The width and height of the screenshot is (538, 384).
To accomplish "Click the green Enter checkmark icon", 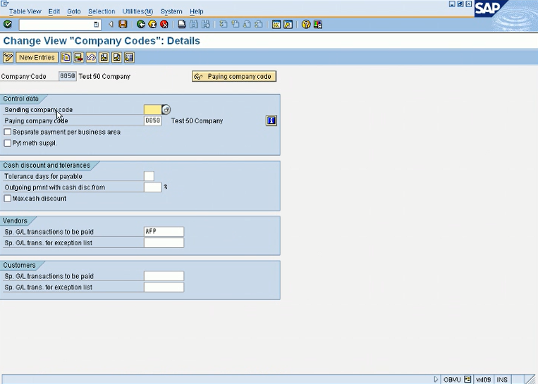I will 8,25.
